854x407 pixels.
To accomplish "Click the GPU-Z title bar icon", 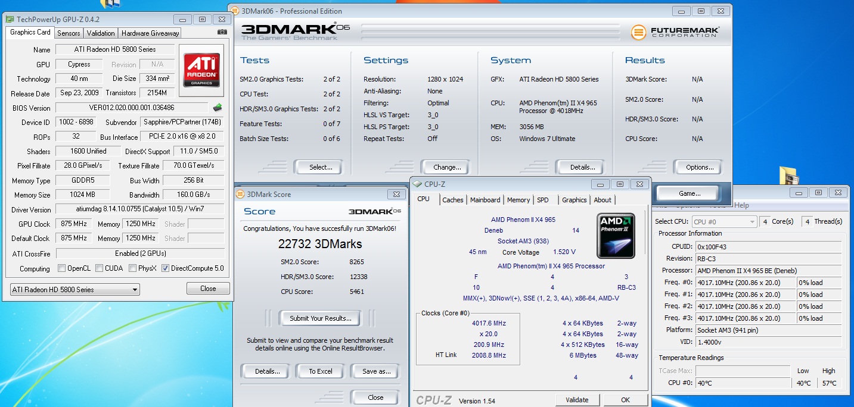I will [x=10, y=20].
